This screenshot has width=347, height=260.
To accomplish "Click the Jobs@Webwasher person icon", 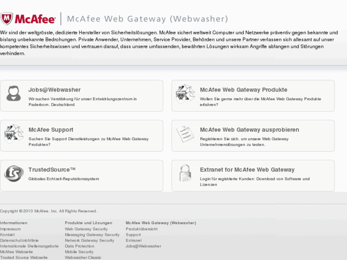I will click(x=14, y=93).
